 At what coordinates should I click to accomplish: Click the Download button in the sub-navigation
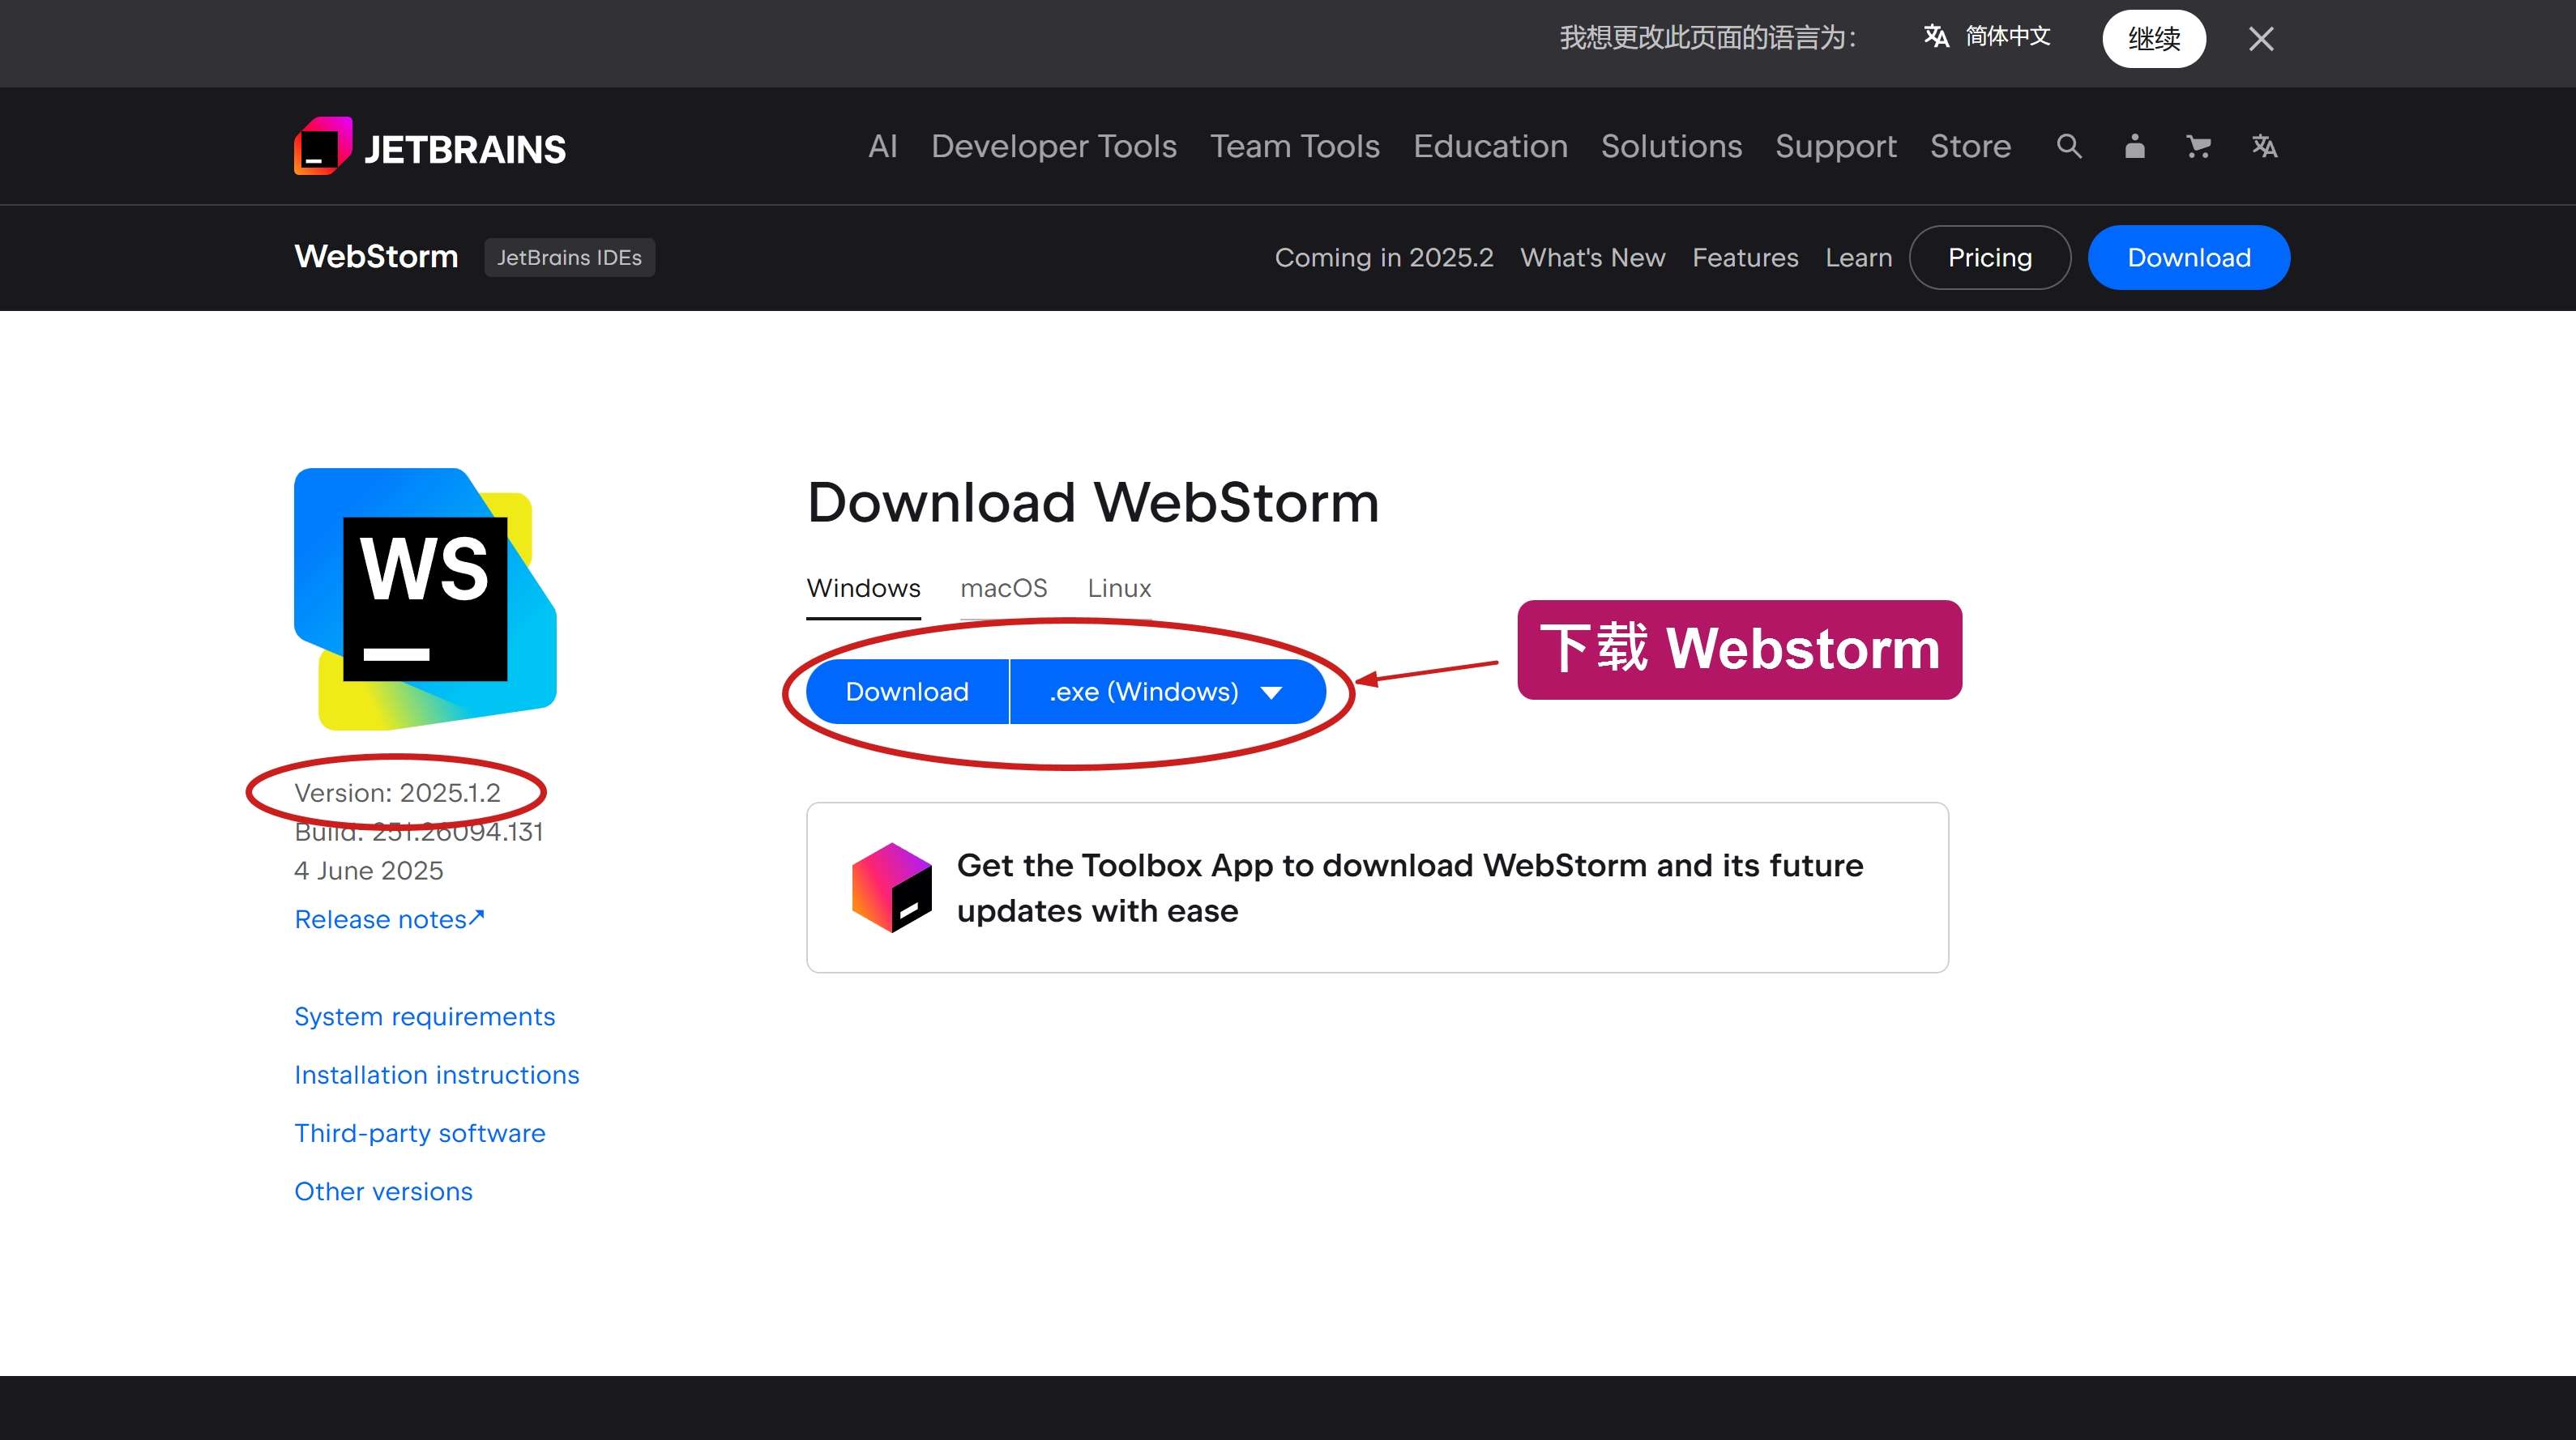tap(2189, 258)
